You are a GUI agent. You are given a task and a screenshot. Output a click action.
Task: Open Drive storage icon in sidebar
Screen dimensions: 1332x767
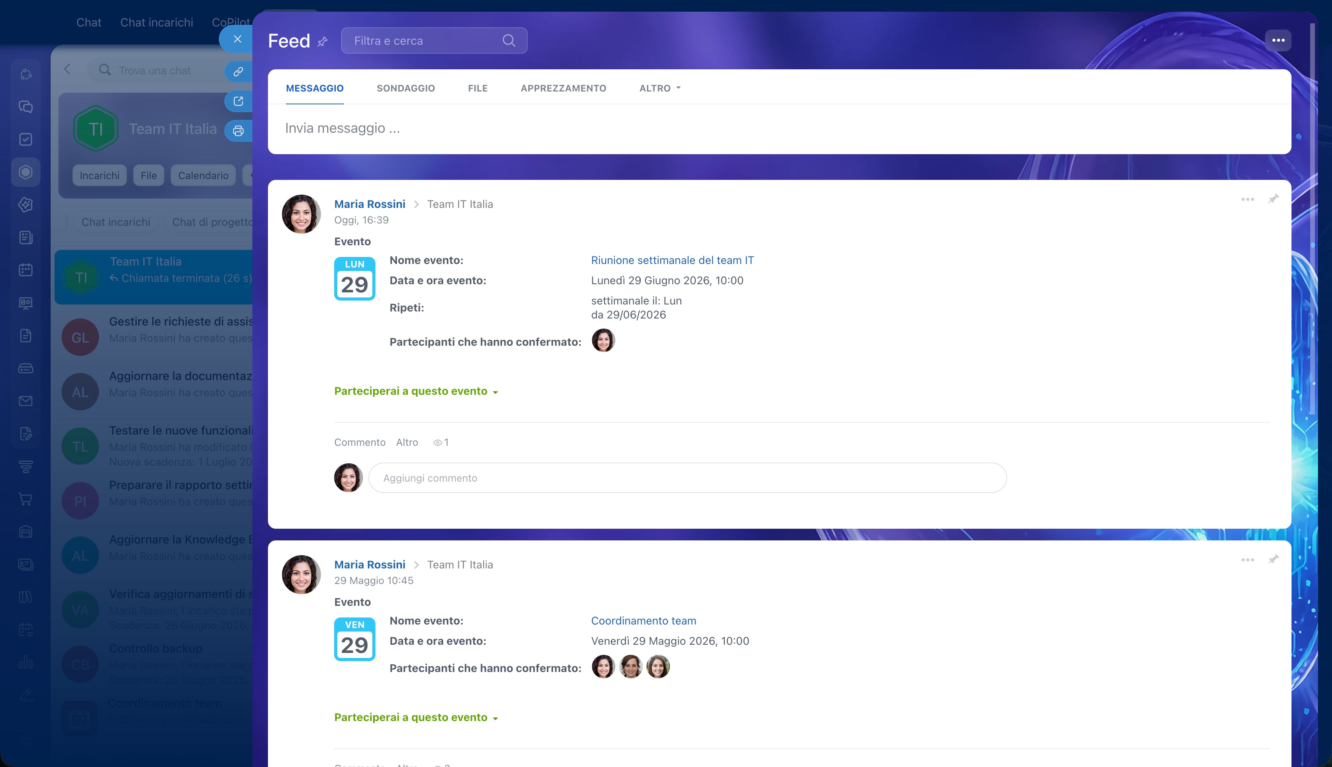(26, 368)
